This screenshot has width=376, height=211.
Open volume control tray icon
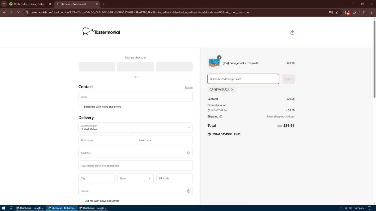coord(350,208)
